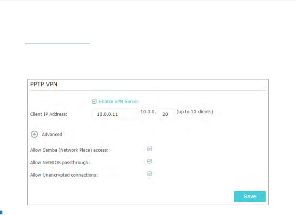Viewport: 296px width, 215px height.
Task: Click the Client IP Address start field
Action: pyautogui.click(x=114, y=114)
